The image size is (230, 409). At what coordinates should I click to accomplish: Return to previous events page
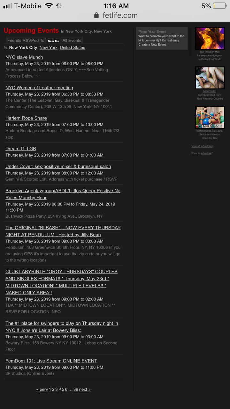[42, 390]
